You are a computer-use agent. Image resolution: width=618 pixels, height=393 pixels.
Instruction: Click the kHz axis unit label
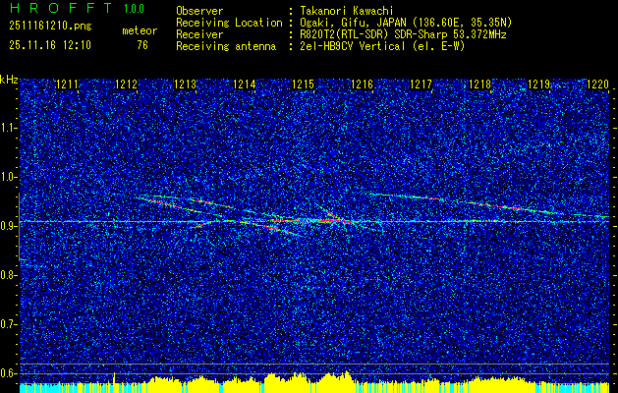click(9, 80)
